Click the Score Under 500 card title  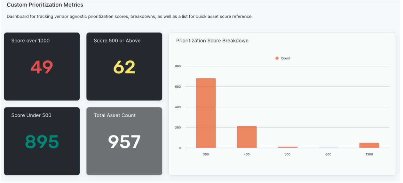[31, 115]
